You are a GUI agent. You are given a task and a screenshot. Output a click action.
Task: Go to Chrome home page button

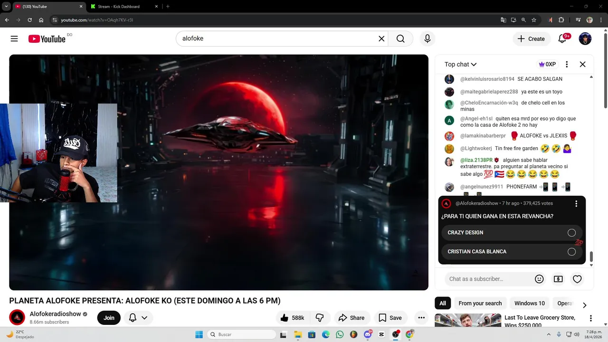click(x=41, y=20)
